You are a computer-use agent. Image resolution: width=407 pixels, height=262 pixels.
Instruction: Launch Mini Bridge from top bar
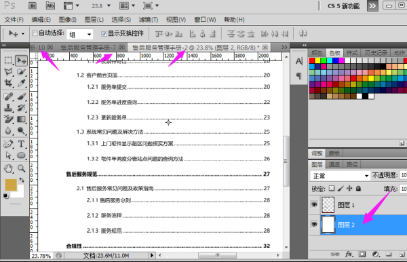tap(50, 5)
